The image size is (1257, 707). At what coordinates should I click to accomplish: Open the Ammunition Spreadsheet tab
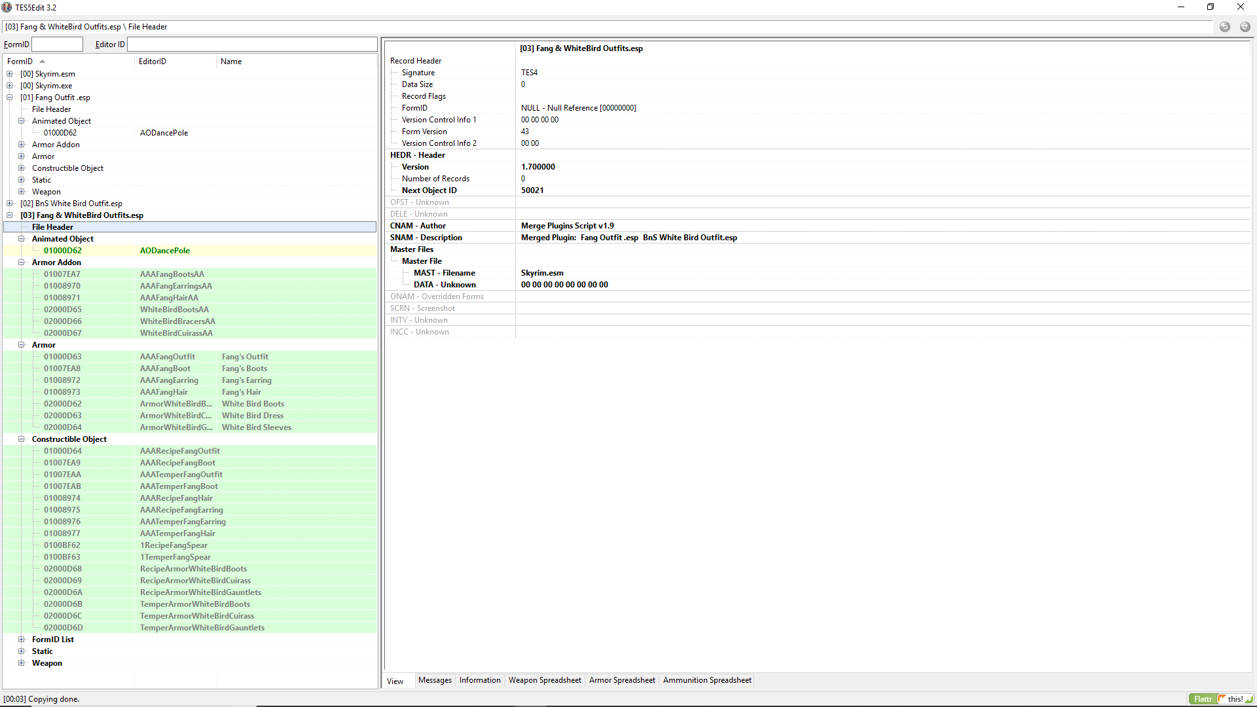pyautogui.click(x=707, y=680)
